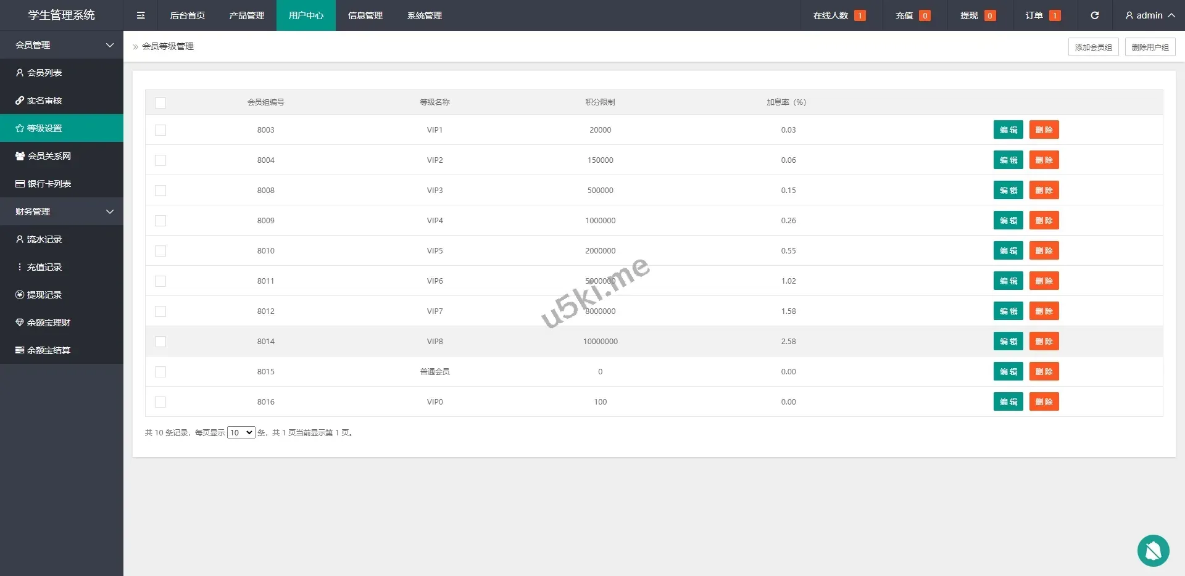
Task: Open the 系统管理 top menu
Action: pos(424,15)
